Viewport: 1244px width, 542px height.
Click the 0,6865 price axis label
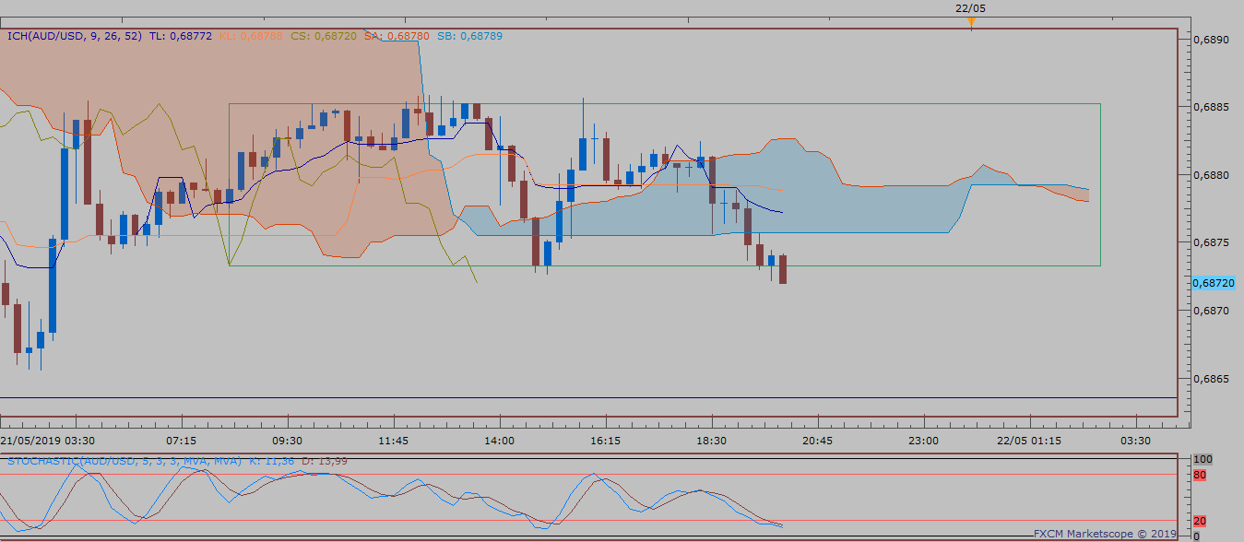1212,379
